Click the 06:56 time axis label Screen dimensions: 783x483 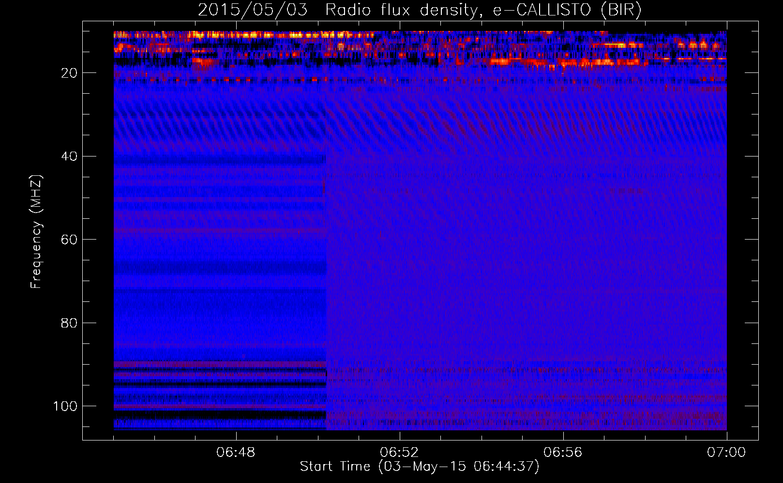point(563,453)
